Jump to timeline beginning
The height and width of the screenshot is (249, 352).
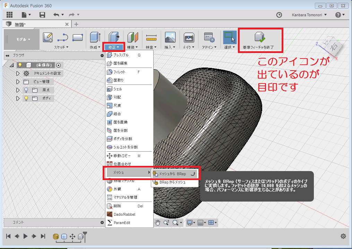click(8, 236)
